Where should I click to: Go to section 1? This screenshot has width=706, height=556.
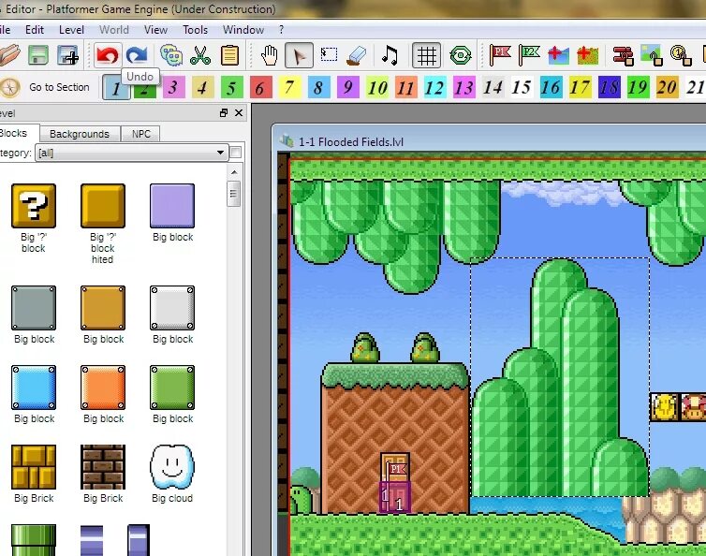[116, 87]
